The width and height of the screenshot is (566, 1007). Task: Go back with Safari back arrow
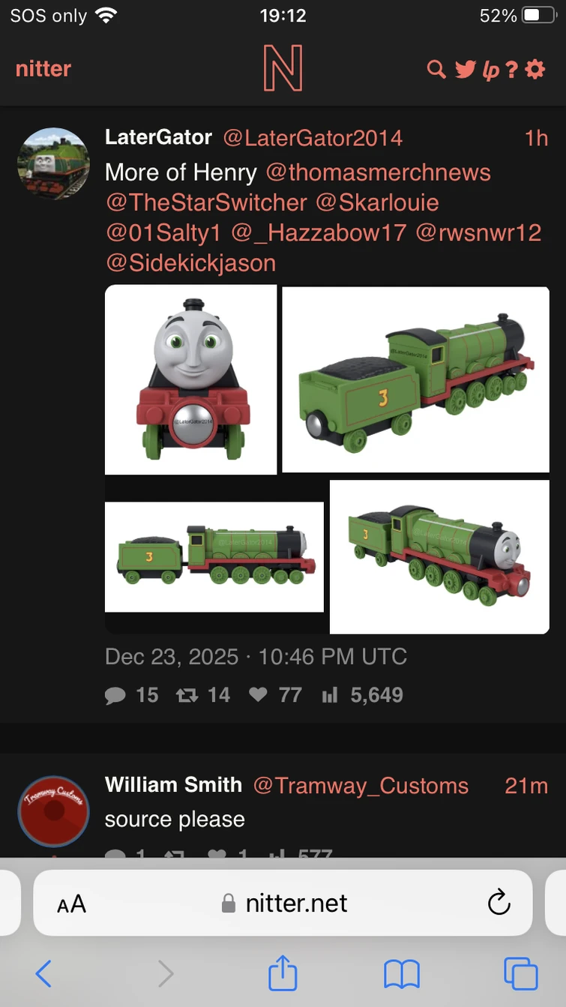pyautogui.click(x=43, y=974)
